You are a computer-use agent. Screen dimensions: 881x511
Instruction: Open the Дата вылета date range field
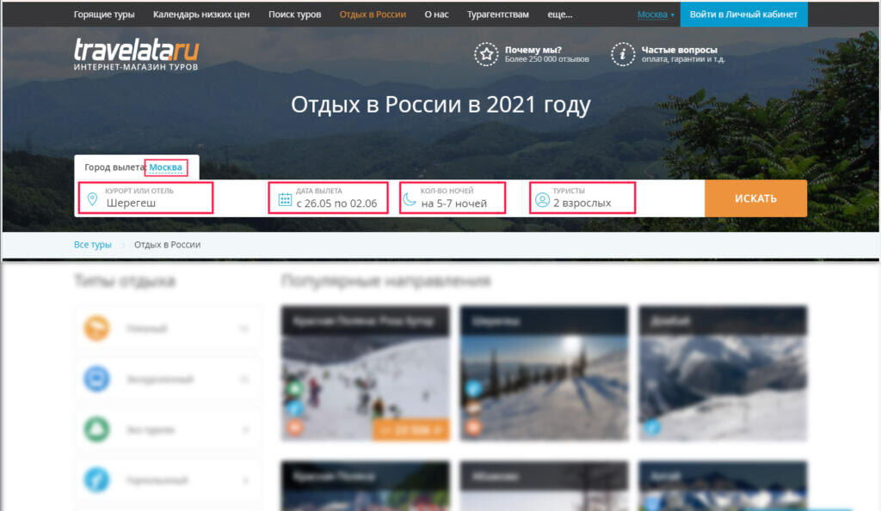(328, 198)
